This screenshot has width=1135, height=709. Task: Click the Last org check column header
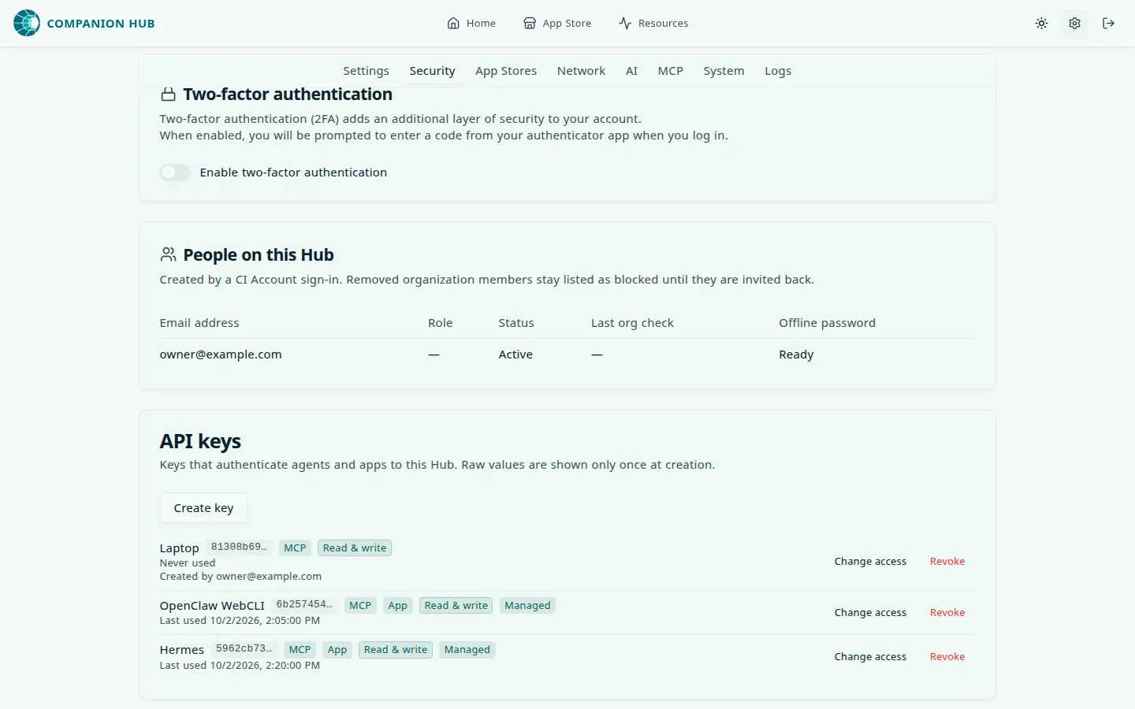(632, 323)
